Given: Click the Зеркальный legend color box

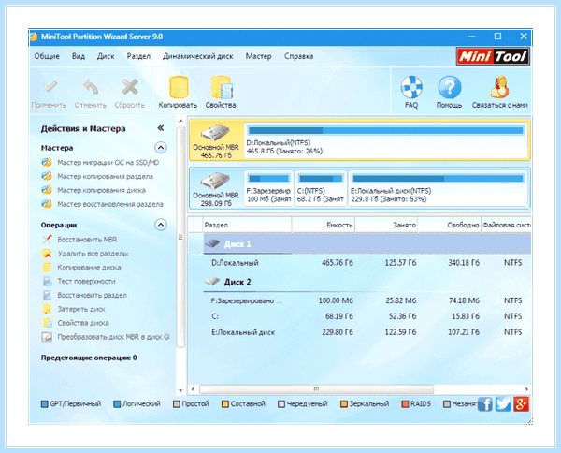Looking at the screenshot, I should 344,404.
